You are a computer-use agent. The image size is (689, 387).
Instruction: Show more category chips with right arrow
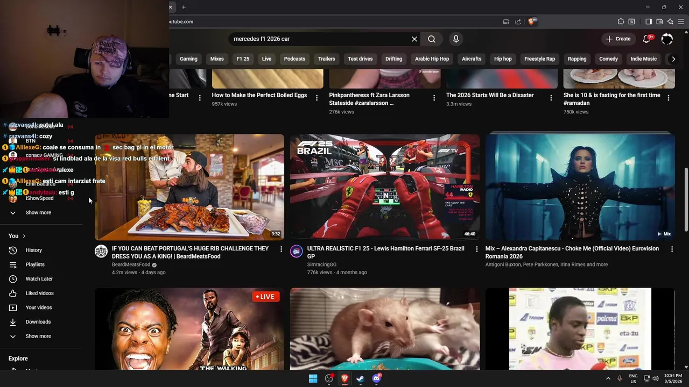pos(673,59)
